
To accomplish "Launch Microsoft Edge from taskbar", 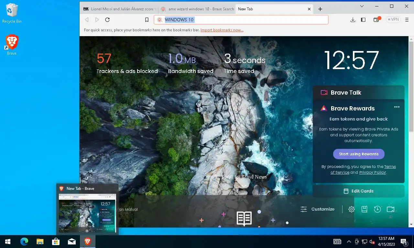I will (24, 242).
